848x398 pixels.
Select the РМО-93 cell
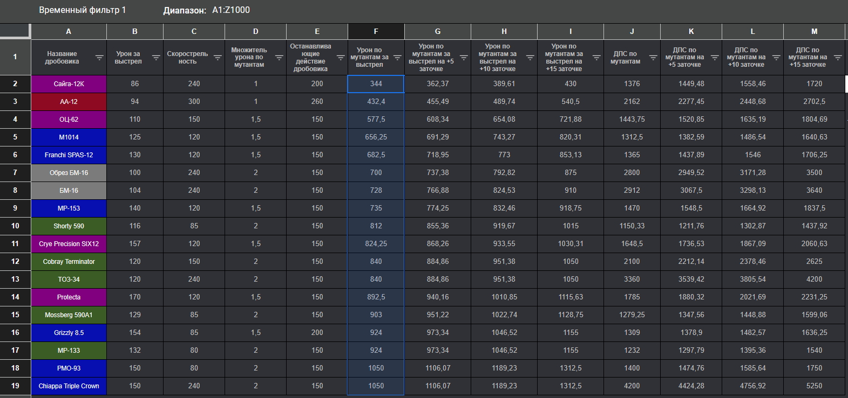[69, 368]
